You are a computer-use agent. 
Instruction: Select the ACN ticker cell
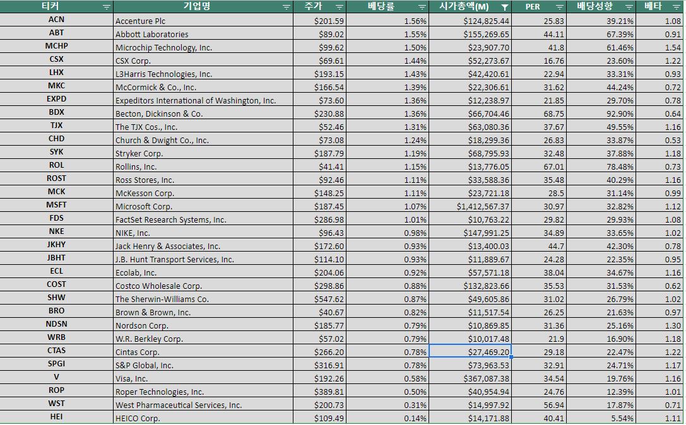coord(56,20)
